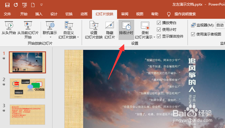225x128 pixels.
Task: Toggle the 显示媒体控件 checkbox
Action: point(159,36)
